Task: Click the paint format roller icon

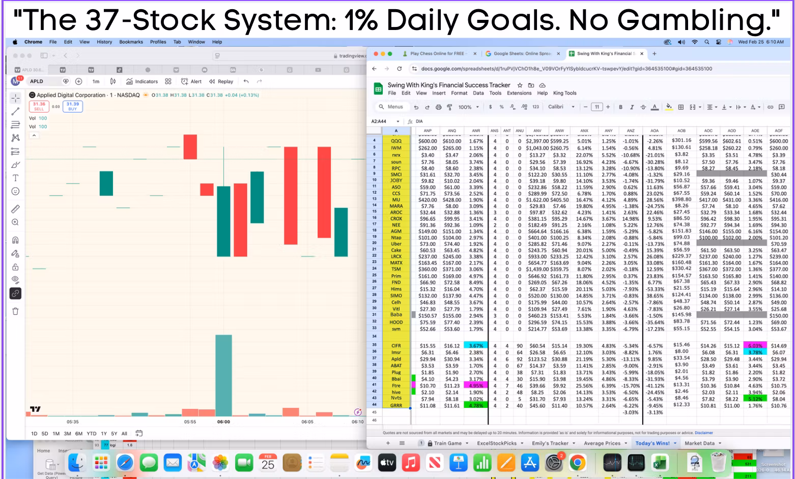Action: 449,107
